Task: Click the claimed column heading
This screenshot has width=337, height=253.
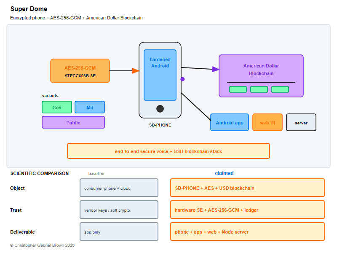Action: click(224, 173)
